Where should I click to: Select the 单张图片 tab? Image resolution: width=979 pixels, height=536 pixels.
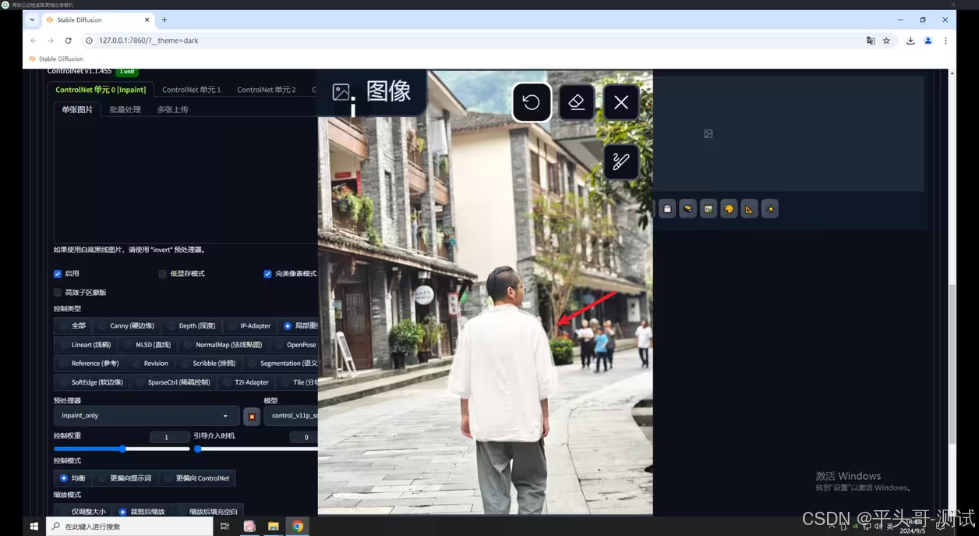click(x=77, y=110)
